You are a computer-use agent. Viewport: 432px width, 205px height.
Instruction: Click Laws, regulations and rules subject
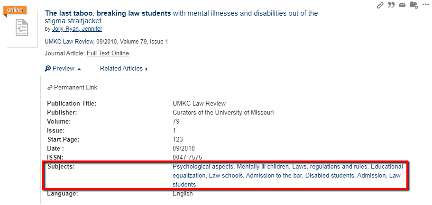(330, 167)
